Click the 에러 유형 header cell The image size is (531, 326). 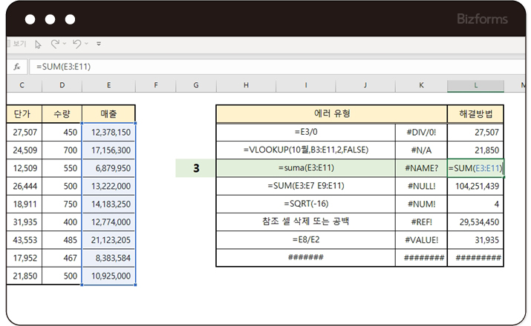tap(331, 114)
